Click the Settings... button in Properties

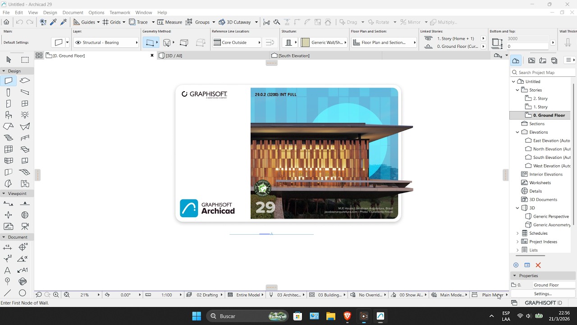pyautogui.click(x=543, y=294)
